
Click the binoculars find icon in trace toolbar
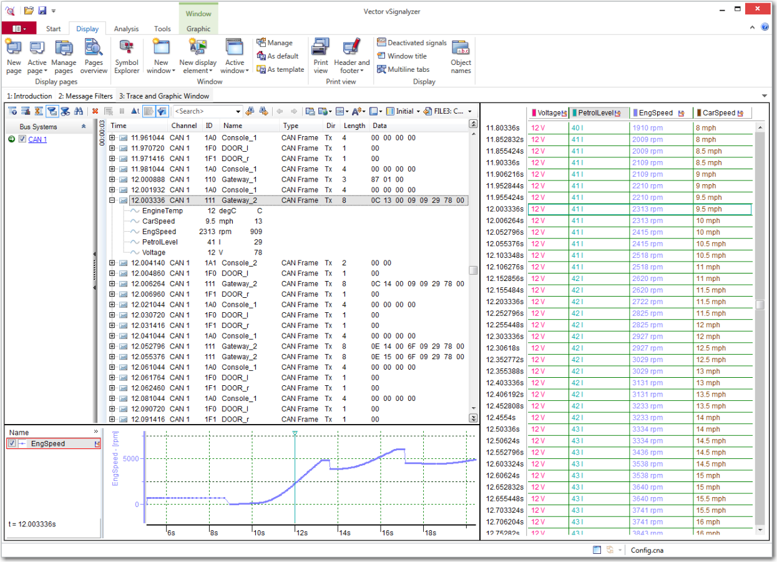(x=79, y=111)
